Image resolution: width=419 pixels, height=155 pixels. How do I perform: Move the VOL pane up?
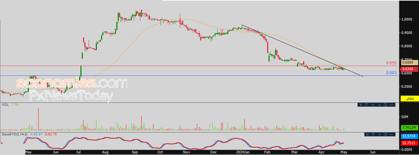click(x=373, y=105)
